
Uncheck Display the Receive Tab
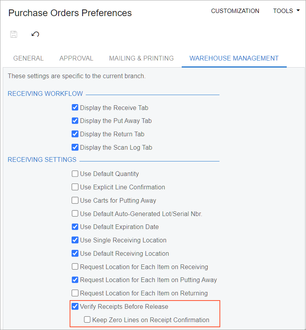[75, 108]
